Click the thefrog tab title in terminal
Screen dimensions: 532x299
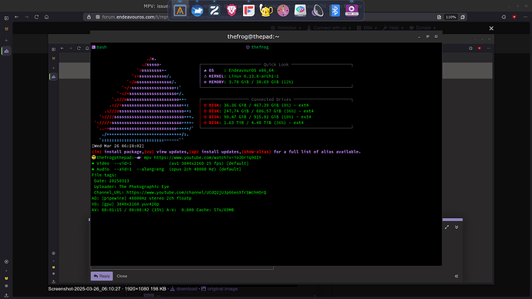(258, 47)
